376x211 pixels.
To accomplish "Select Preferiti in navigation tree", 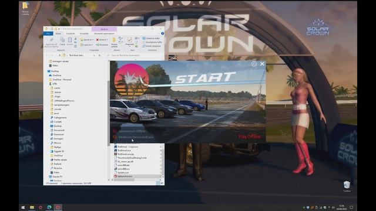I will 56,164.
